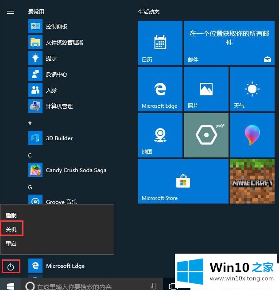This screenshot has height=290, width=279.
Task: Click the taskbar search input box
Action: point(89,286)
